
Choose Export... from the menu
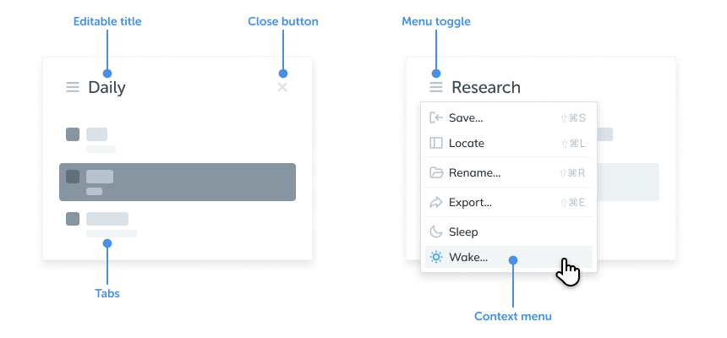pos(471,203)
